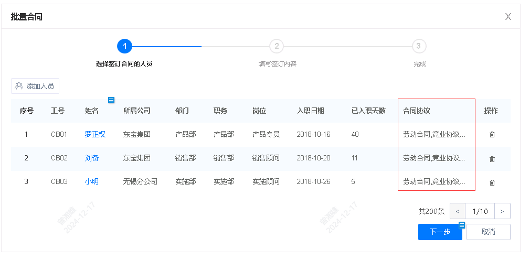
Task: Click the note icon on 下一步 button corner
Action: [x=462, y=225]
